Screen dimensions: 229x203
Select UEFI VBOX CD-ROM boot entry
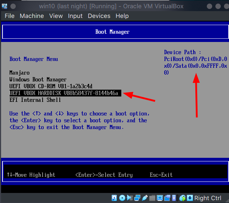click(x=51, y=86)
